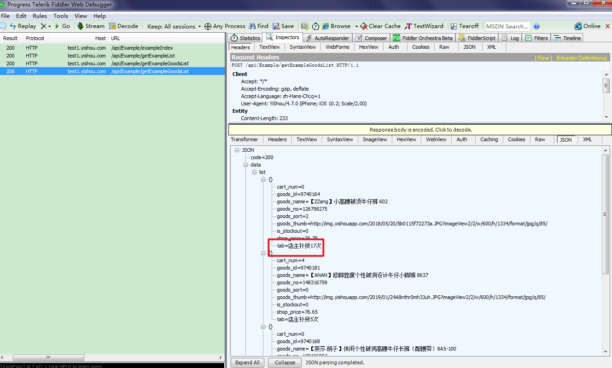Replay the selected session
The width and height of the screenshot is (612, 368).
pyautogui.click(x=23, y=26)
